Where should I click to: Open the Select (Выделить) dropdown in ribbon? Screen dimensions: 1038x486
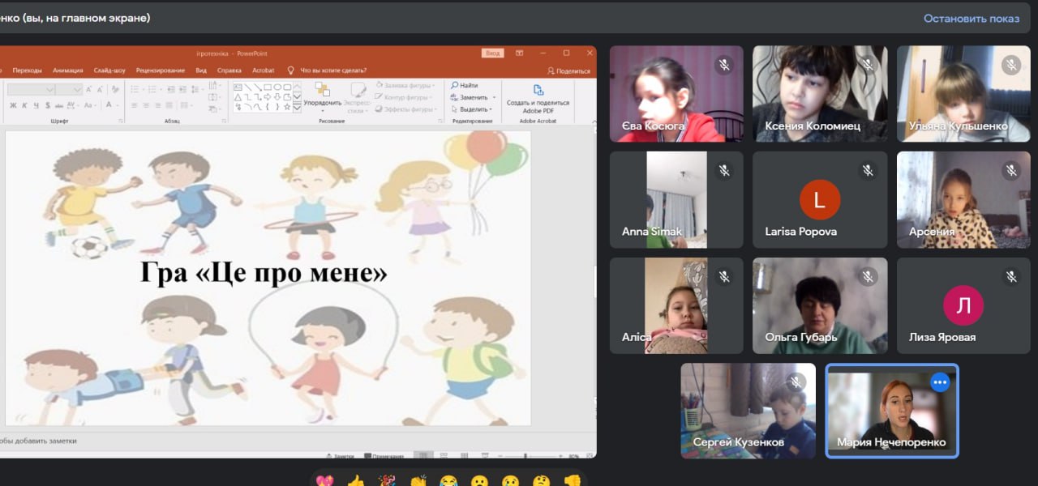click(490, 109)
